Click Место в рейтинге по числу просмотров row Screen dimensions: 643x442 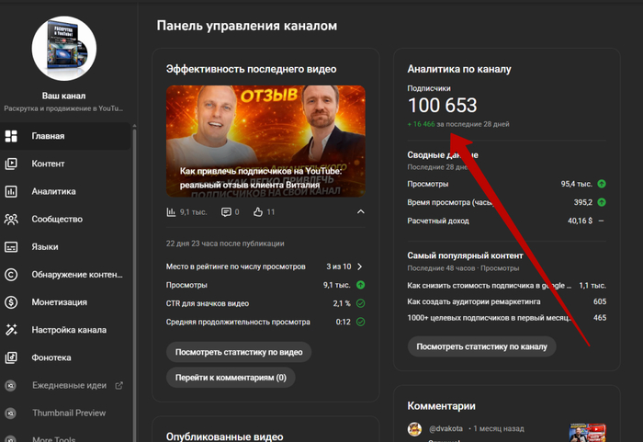(x=265, y=266)
